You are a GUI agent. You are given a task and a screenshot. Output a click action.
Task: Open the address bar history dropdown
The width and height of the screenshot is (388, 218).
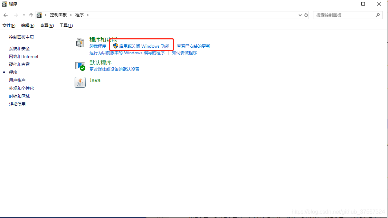click(x=300, y=15)
